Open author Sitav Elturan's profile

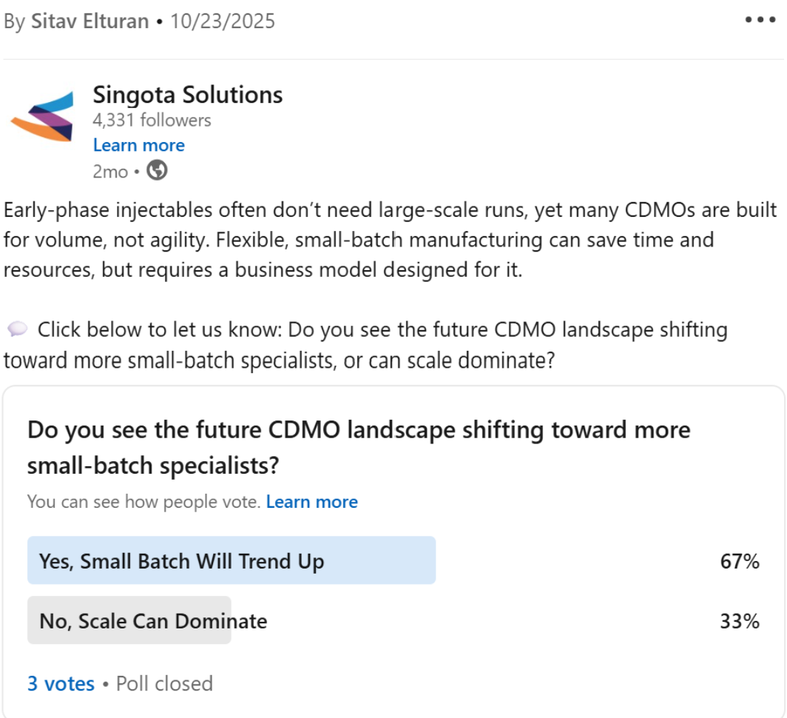click(x=89, y=21)
